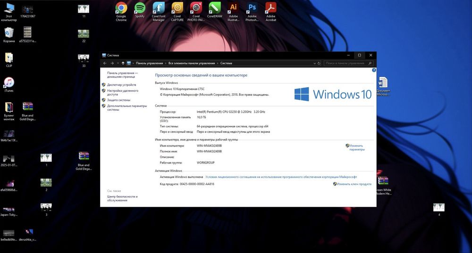Image resolution: width=472 pixels, height=253 pixels.
Task: Open the CorelDRAW desktop icon
Action: click(215, 8)
